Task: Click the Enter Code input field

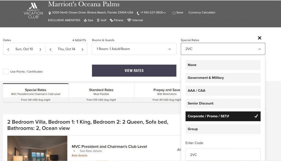Action: tap(223, 155)
